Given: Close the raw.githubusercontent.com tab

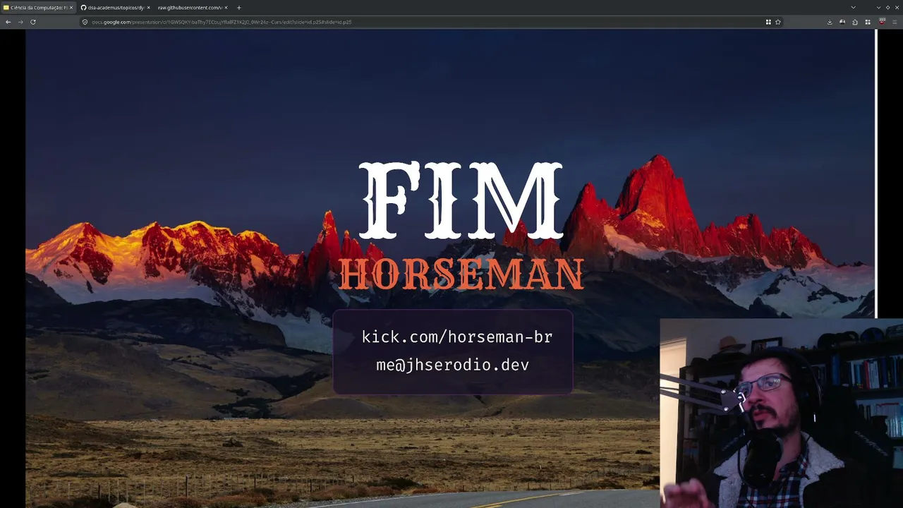Looking at the screenshot, I should coord(226,8).
